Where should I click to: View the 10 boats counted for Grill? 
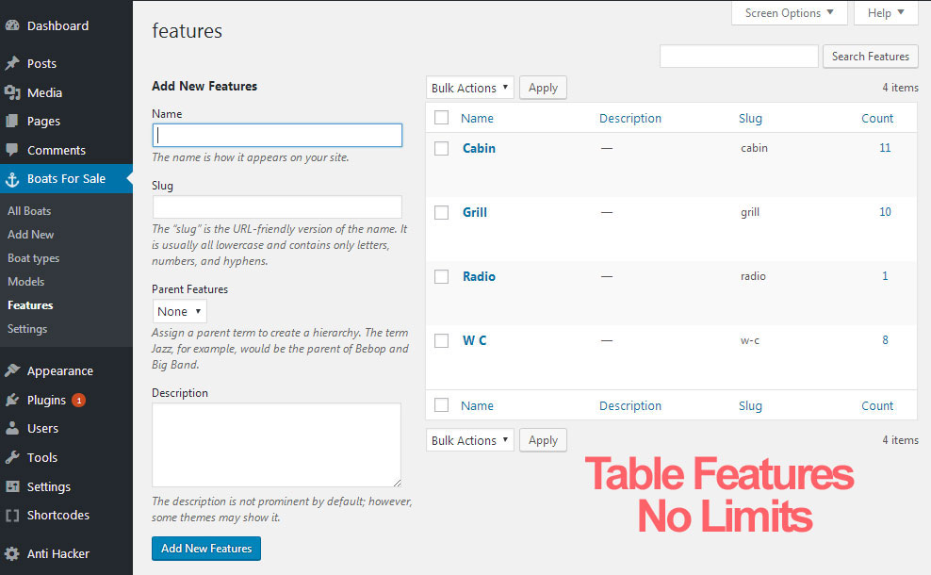click(x=885, y=211)
